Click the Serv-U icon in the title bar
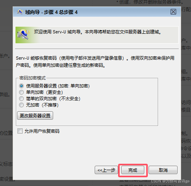Viewport: 191px width, 186px height. [x=20, y=12]
